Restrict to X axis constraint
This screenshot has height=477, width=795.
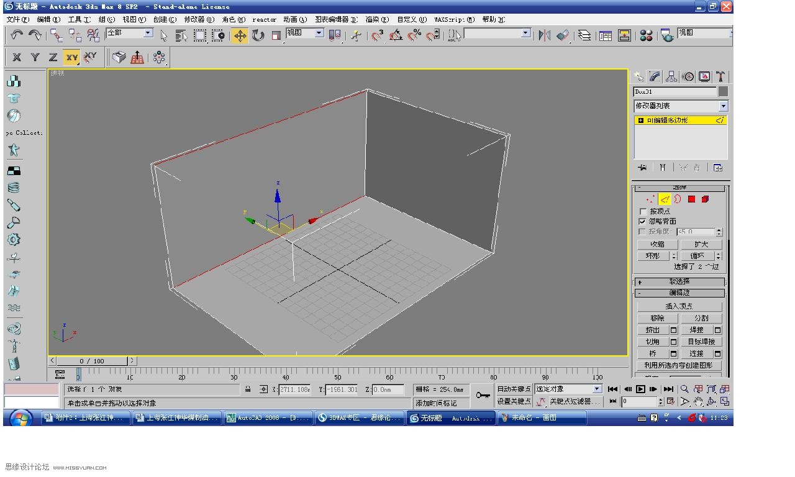(x=17, y=57)
